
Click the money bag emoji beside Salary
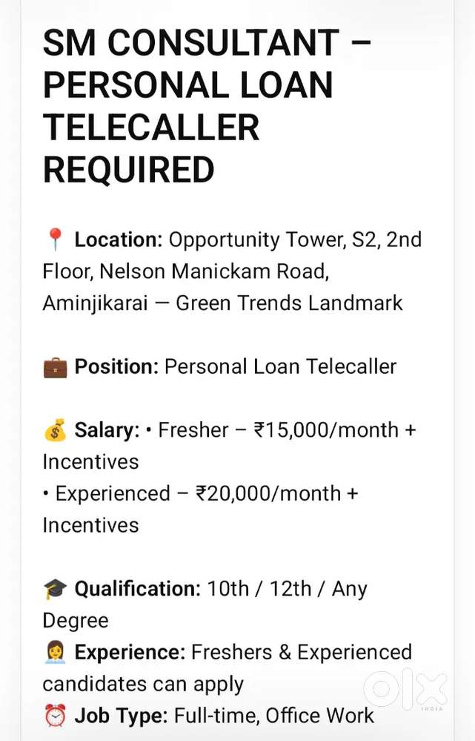(x=56, y=430)
